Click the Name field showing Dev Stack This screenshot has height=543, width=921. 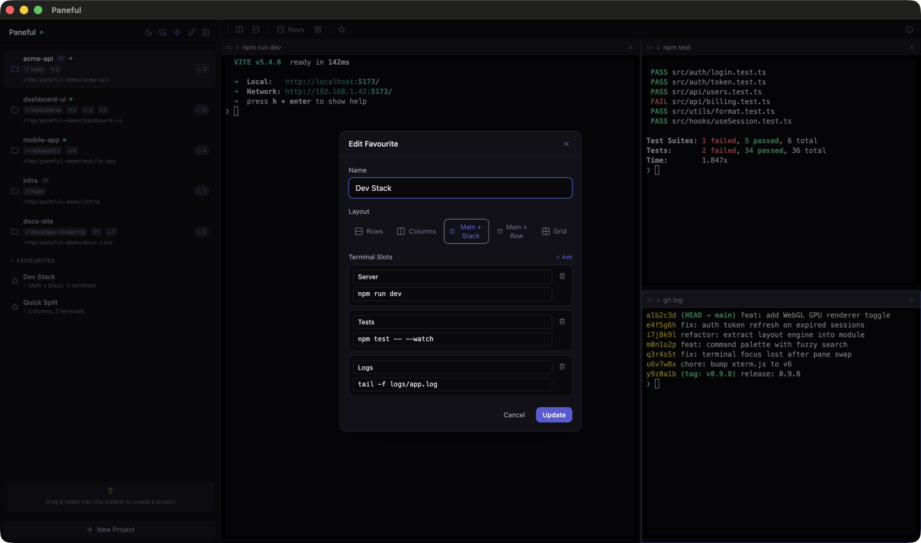460,188
